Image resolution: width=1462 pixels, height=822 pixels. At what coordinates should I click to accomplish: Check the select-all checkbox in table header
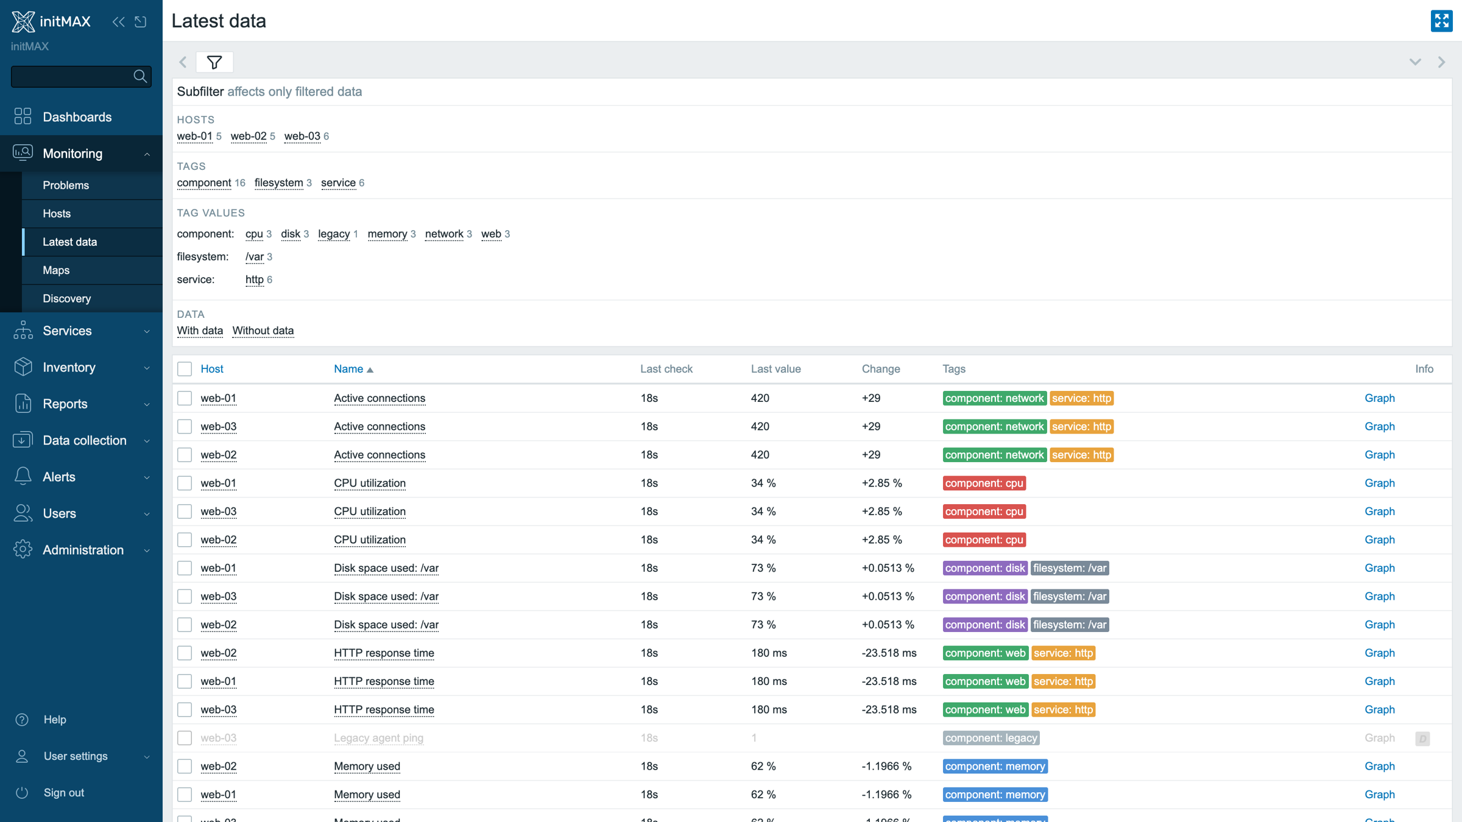click(185, 369)
